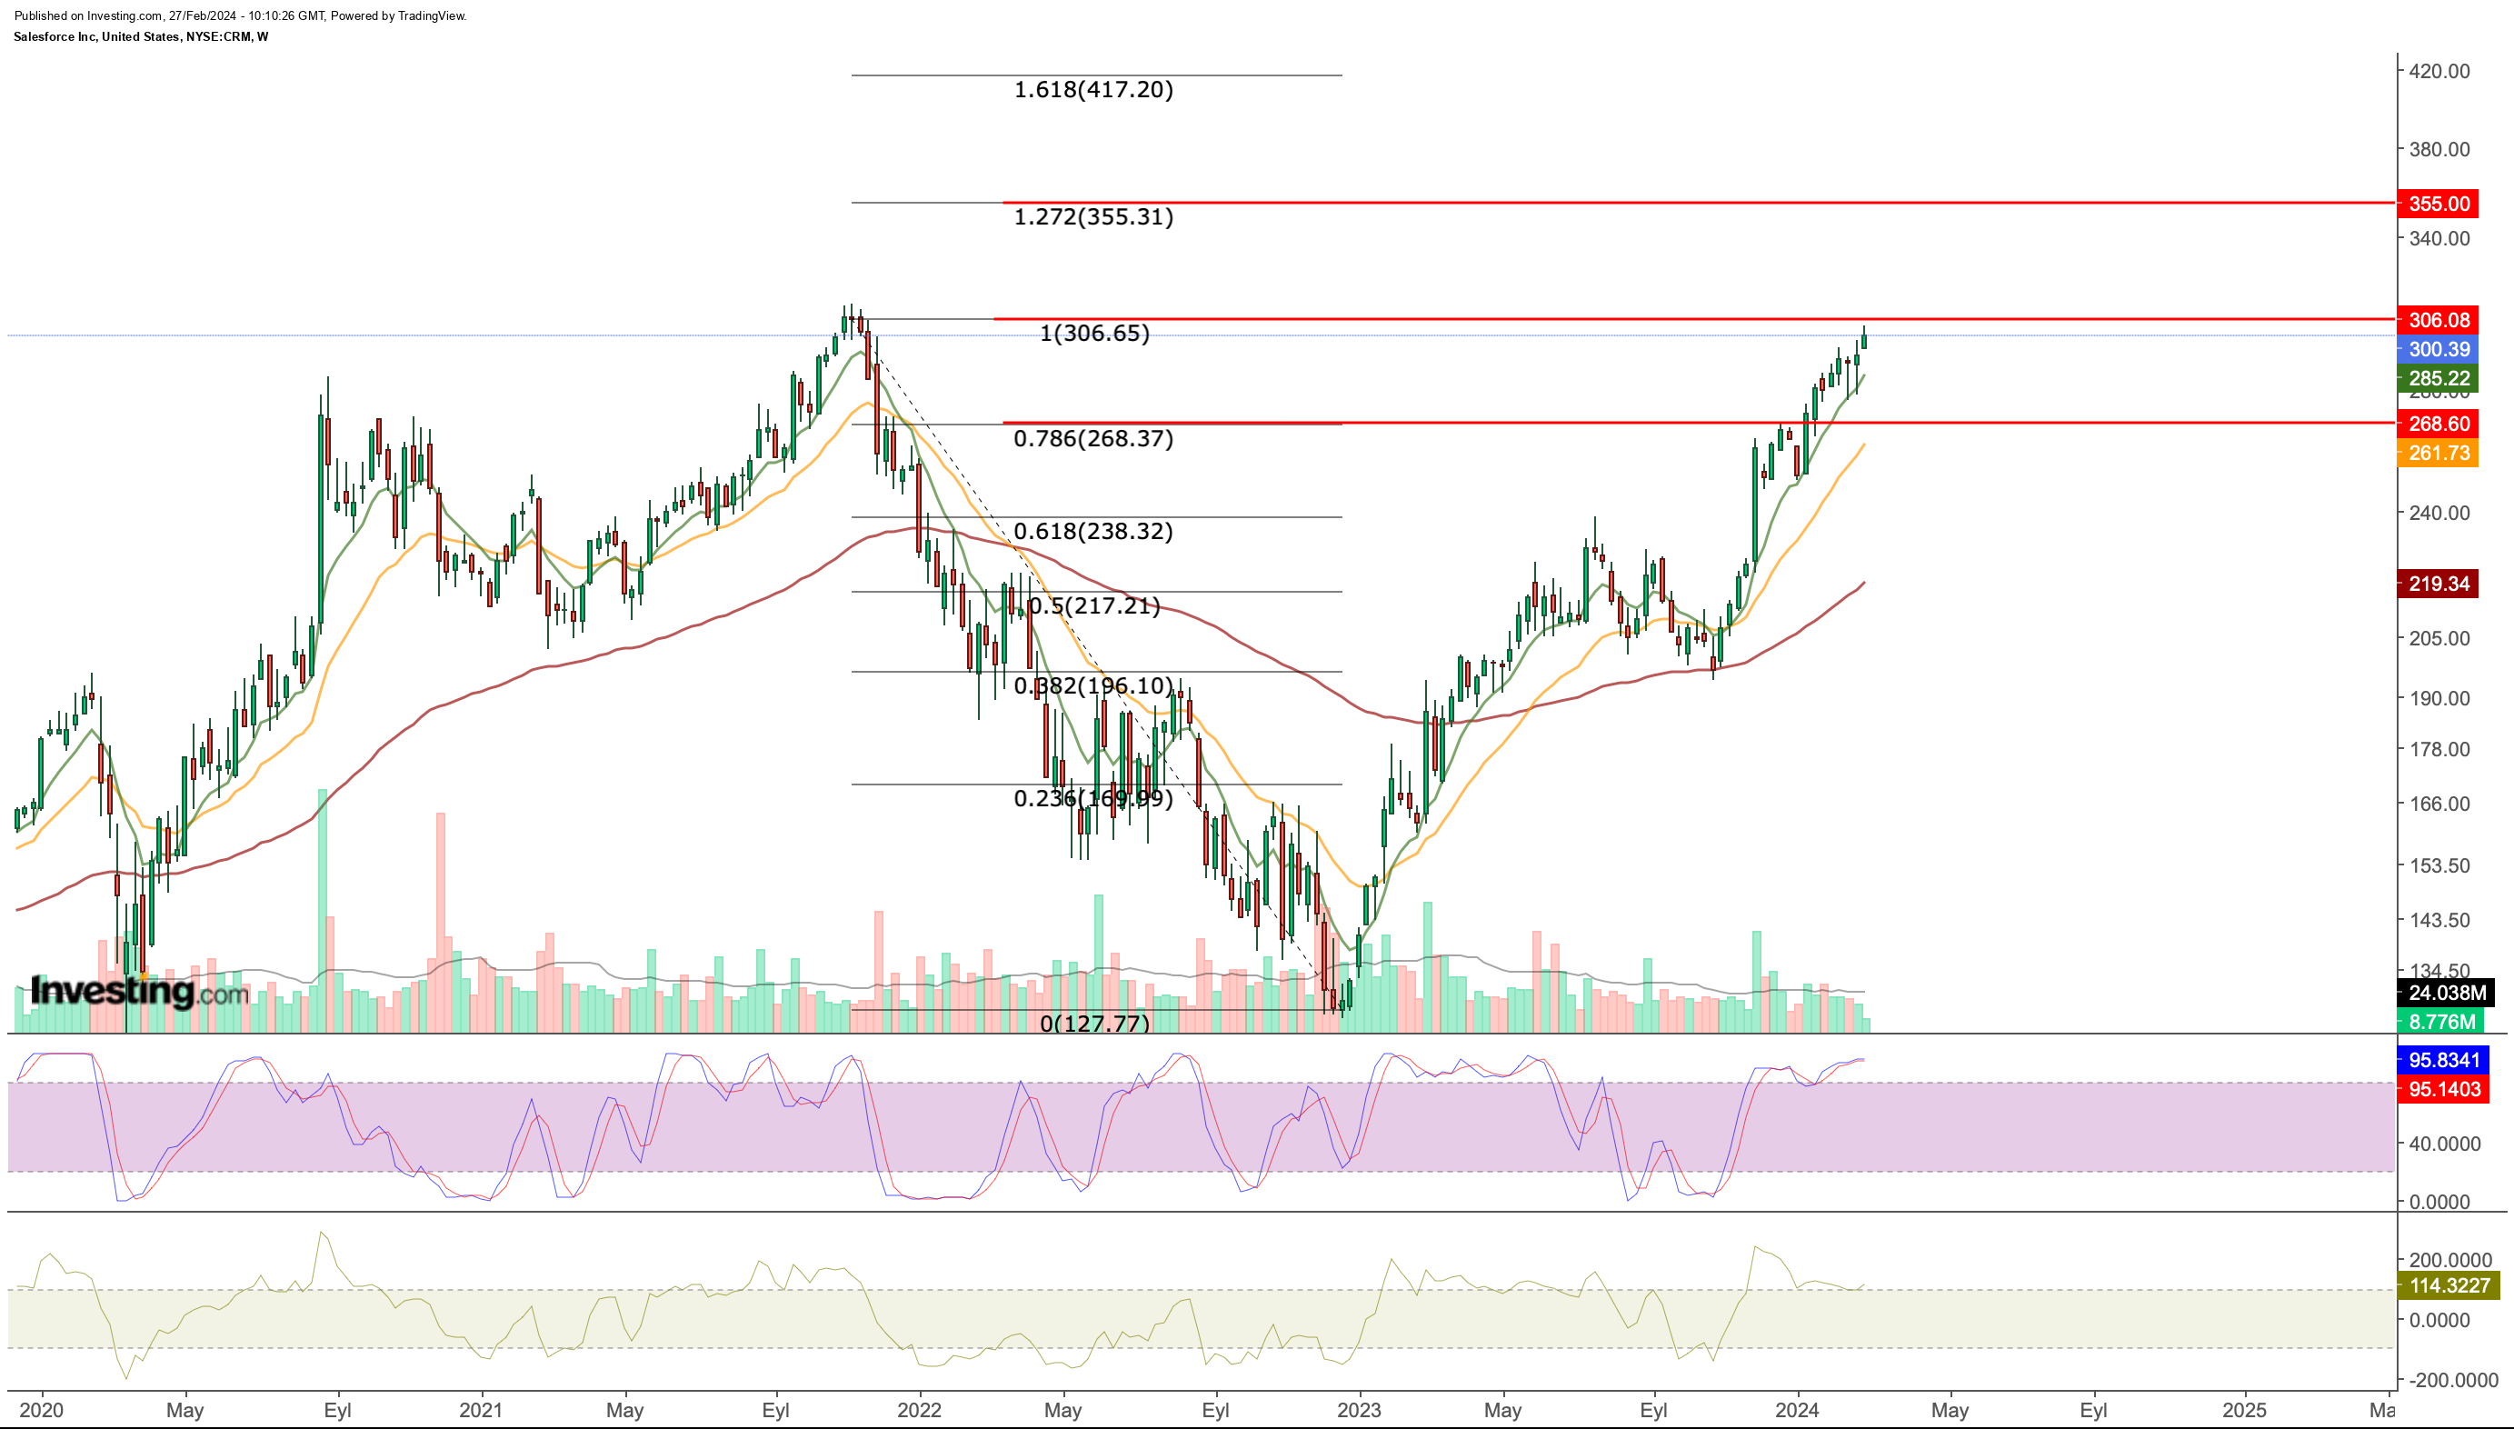Click the 114.3227 indicator value label

point(2449,1285)
